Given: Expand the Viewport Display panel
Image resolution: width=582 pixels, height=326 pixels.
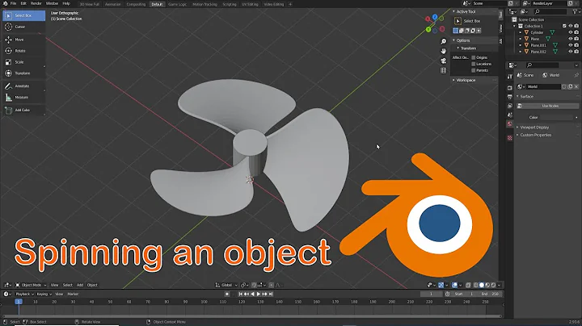Looking at the screenshot, I should point(517,127).
